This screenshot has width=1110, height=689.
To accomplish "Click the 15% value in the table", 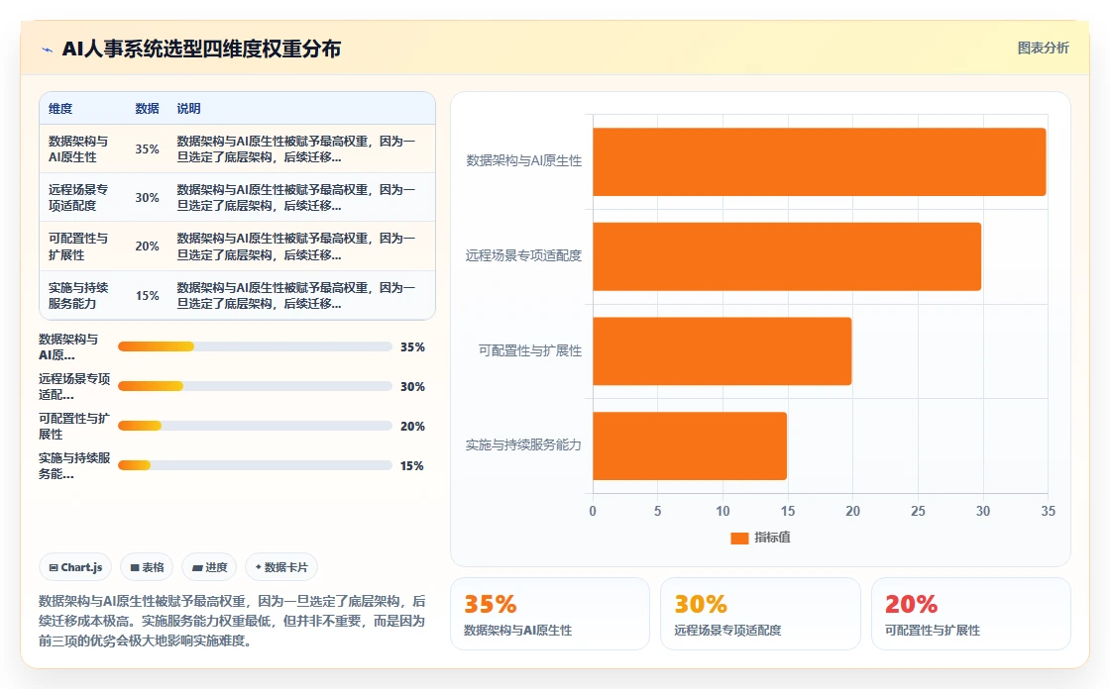I will 148,296.
